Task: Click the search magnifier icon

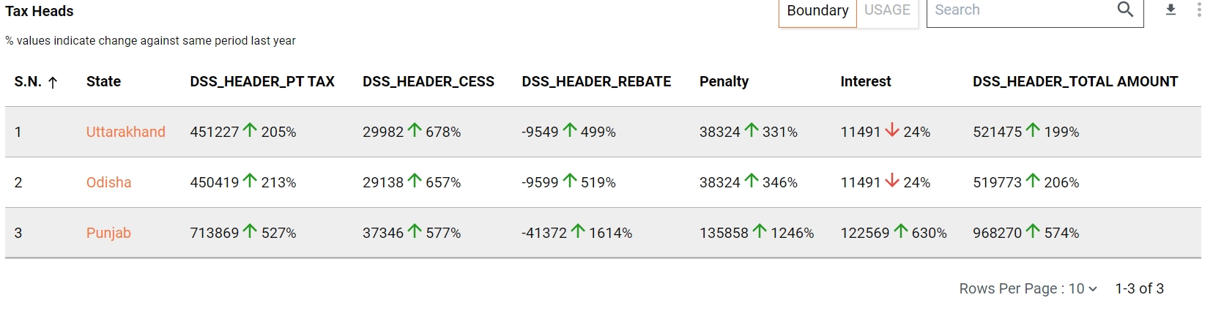Action: coord(1125,10)
